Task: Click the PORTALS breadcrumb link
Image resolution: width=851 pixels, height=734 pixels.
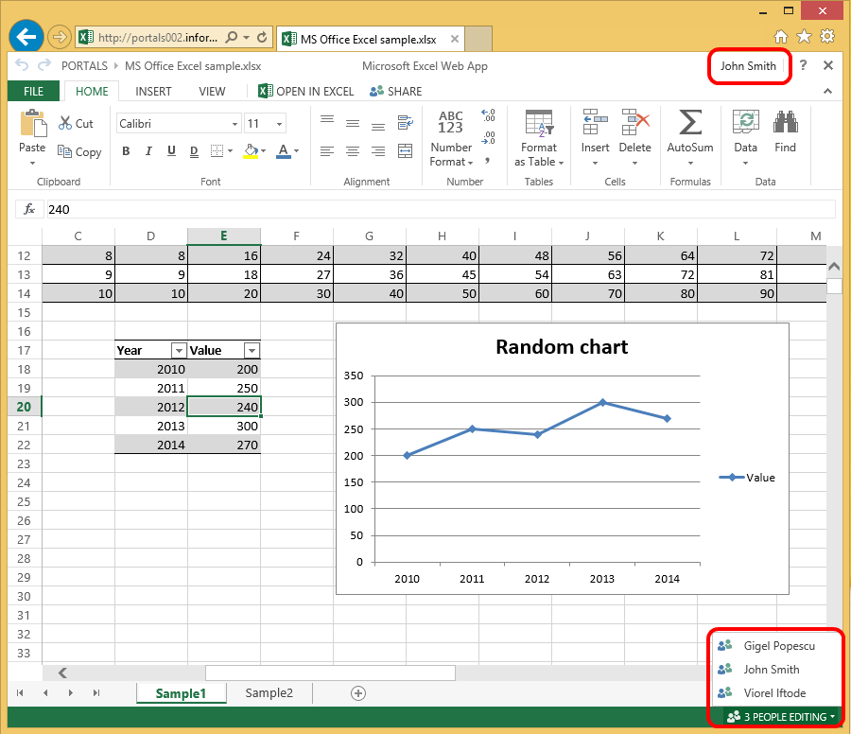Action: tap(84, 66)
